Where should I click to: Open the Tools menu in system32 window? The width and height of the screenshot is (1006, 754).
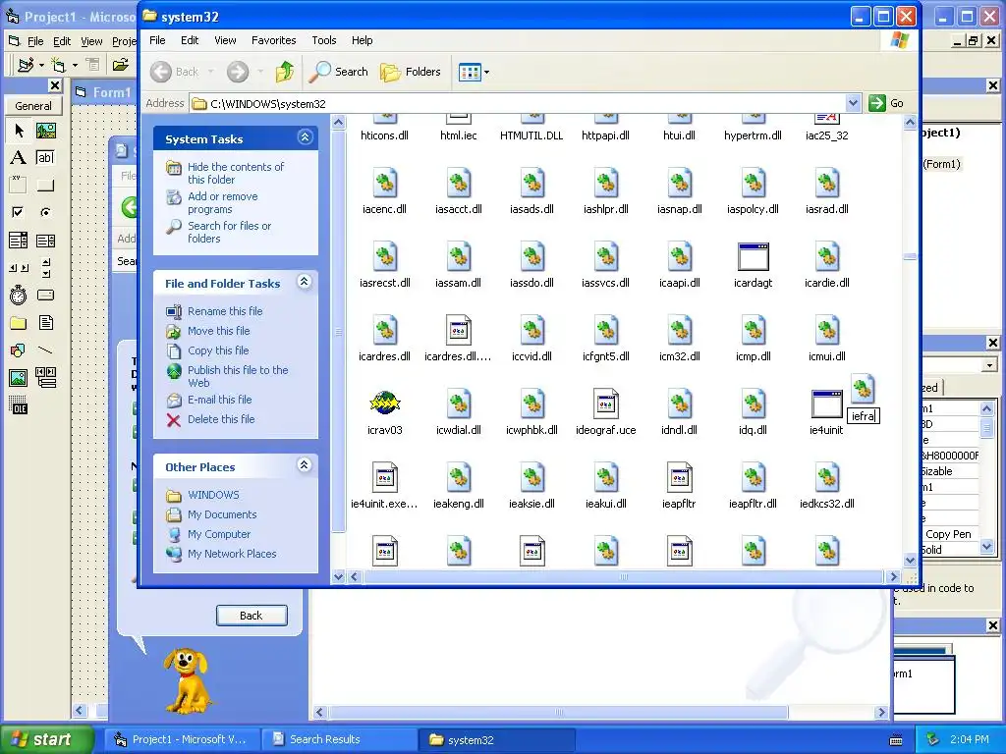click(324, 40)
